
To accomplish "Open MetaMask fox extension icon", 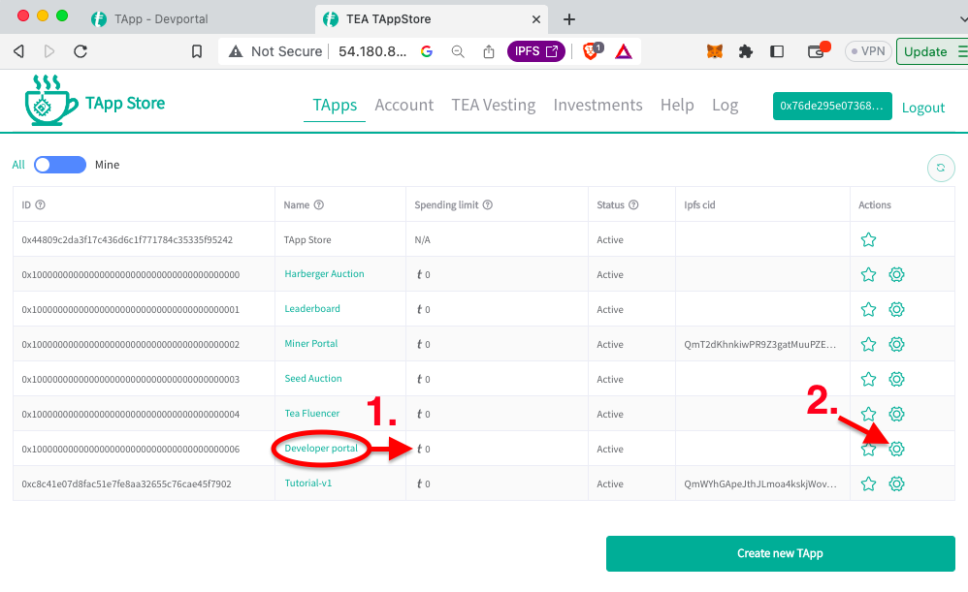I will 714,51.
